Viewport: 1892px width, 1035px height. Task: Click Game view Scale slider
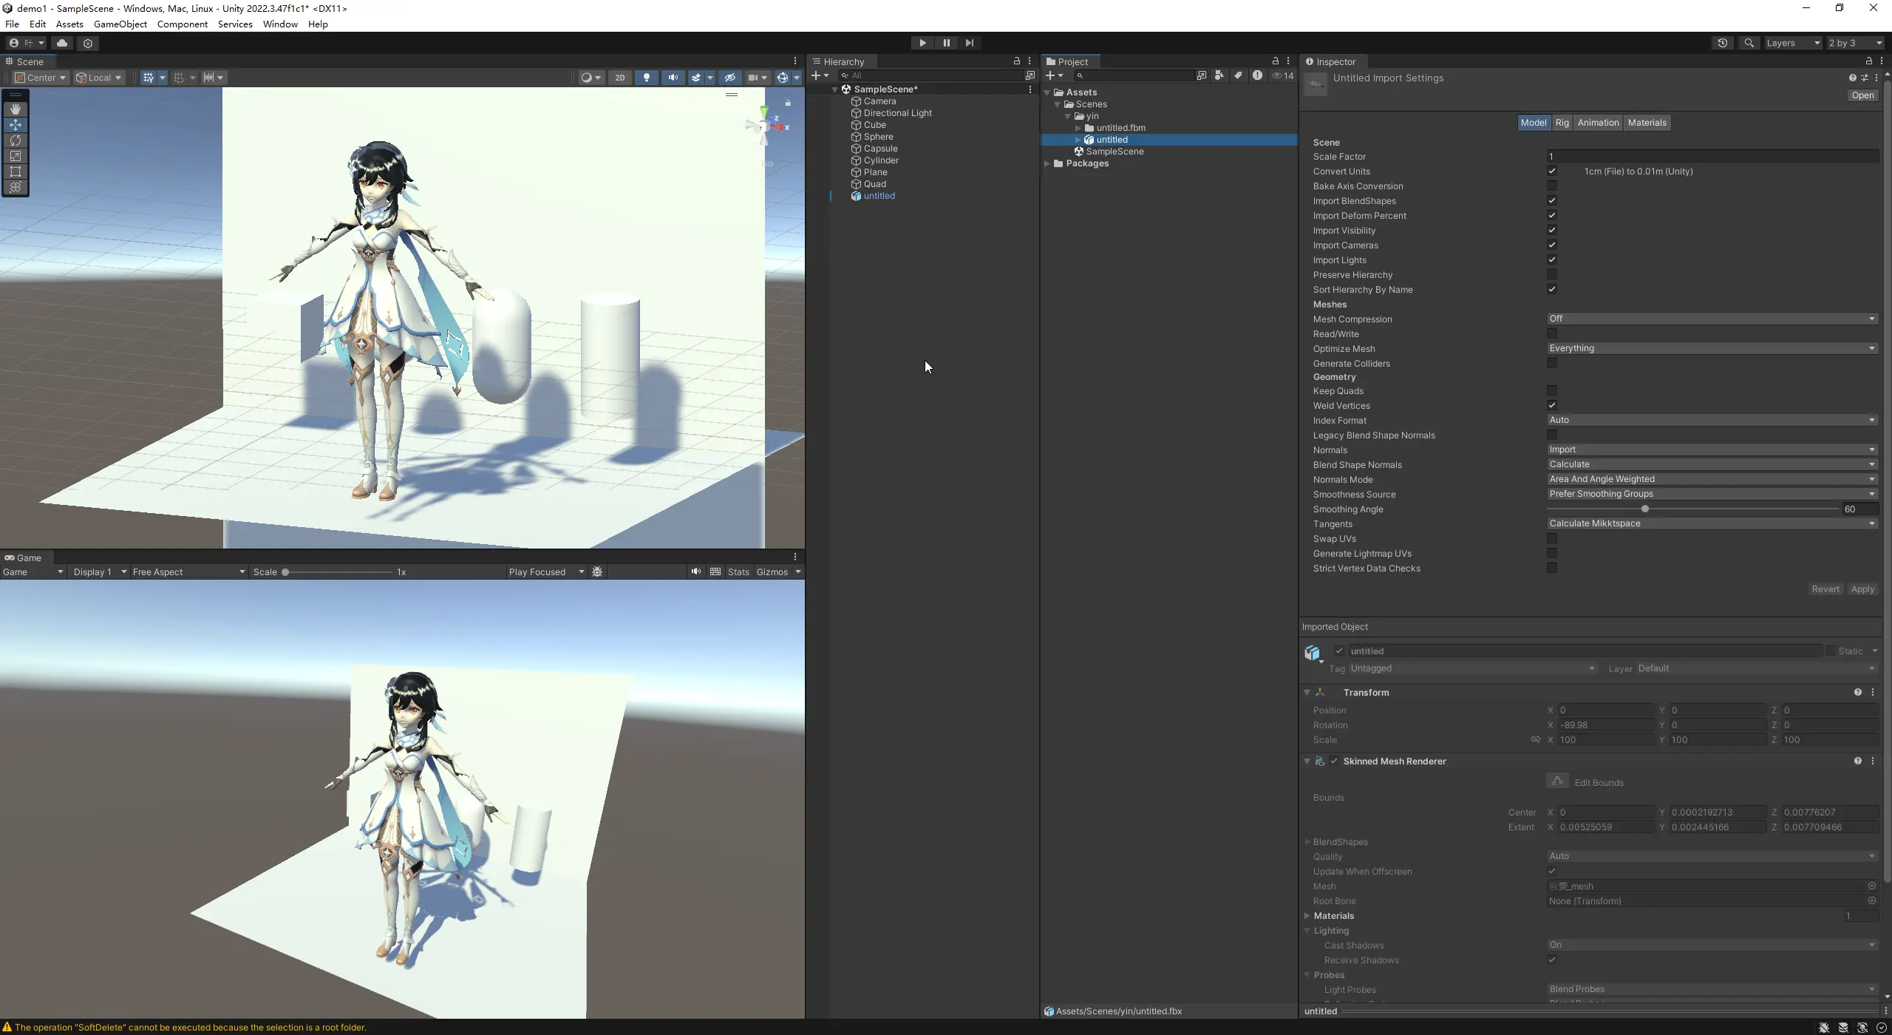point(338,571)
